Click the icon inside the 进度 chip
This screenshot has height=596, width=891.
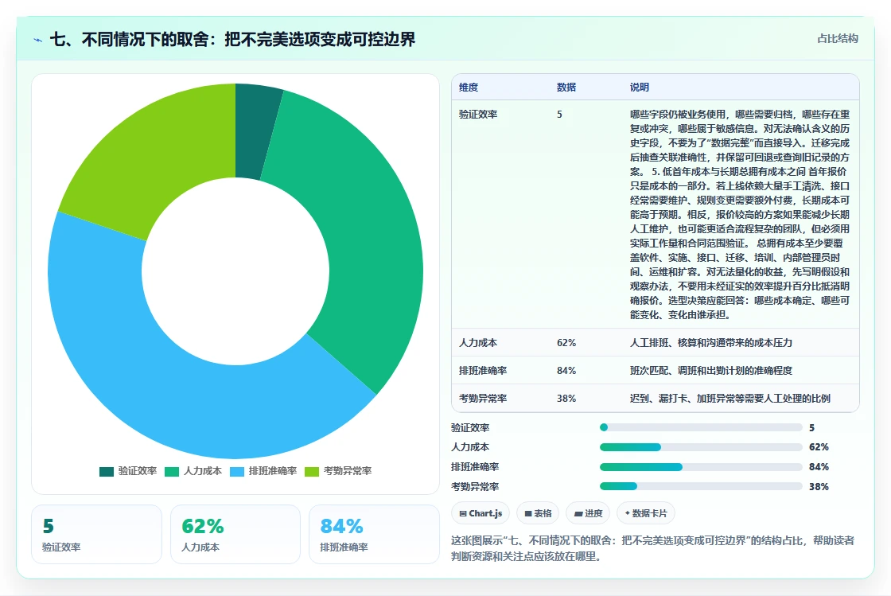coord(578,513)
